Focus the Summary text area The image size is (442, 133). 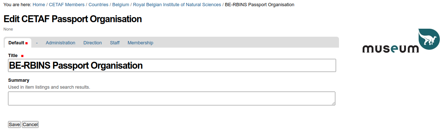coord(171,98)
